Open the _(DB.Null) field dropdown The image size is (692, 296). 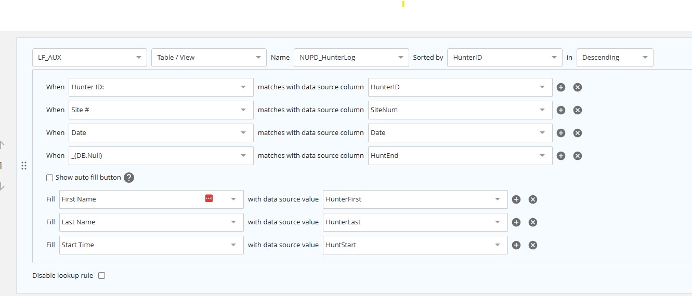click(161, 156)
